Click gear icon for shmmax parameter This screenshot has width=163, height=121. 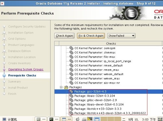(x=71, y=52)
